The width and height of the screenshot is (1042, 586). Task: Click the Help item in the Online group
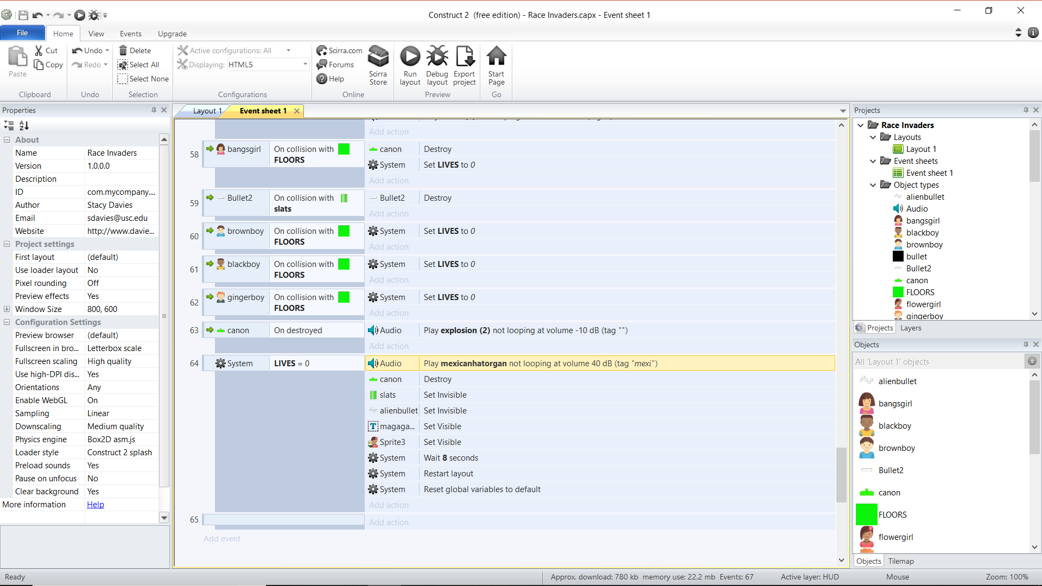pyautogui.click(x=331, y=79)
